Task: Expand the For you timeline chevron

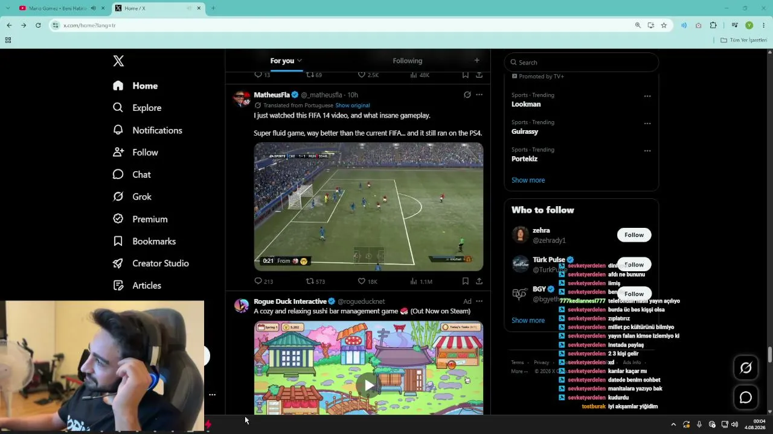Action: [x=299, y=60]
